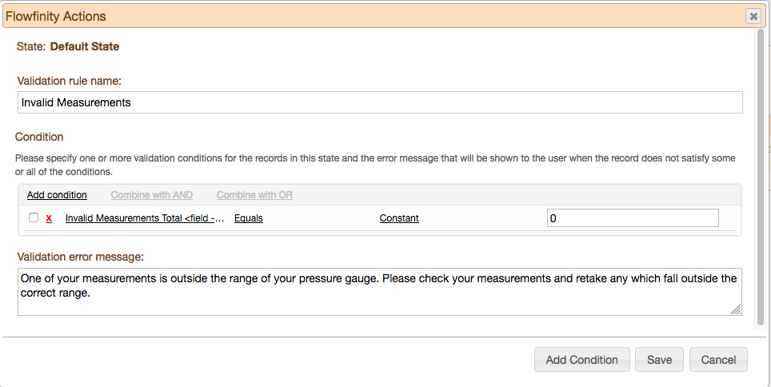
Task: Change the Constant value type selector
Action: (x=399, y=218)
